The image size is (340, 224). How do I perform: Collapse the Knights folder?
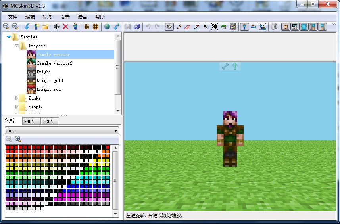[17, 46]
